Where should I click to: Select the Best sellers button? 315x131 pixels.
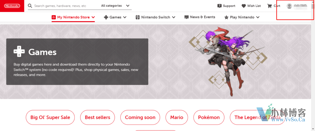click(x=98, y=118)
